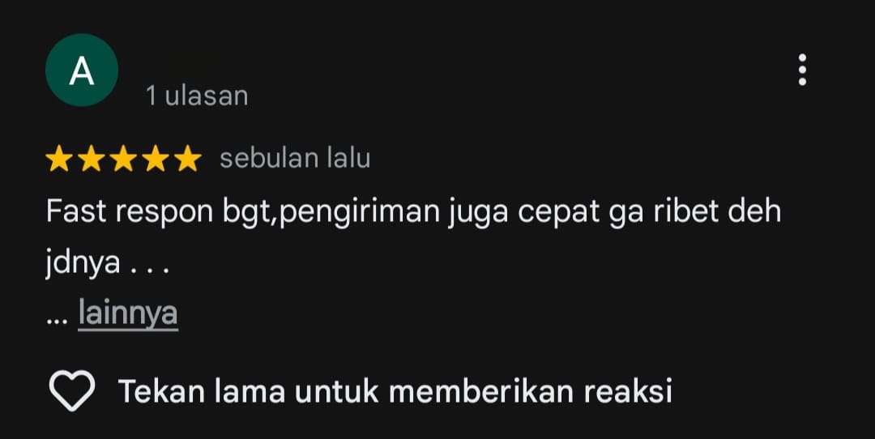This screenshot has height=439, width=875.
Task: Expand the review via "lainnya" link
Action: coord(128,313)
